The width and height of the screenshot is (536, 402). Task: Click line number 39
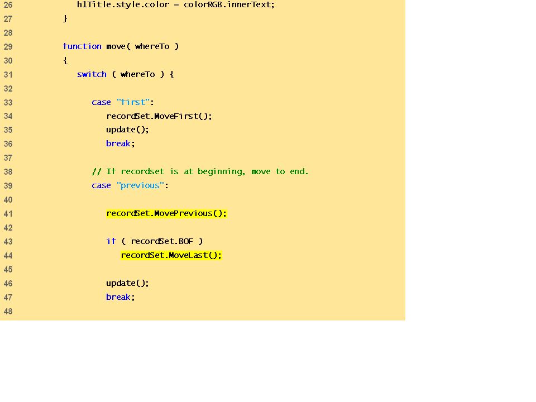point(8,186)
